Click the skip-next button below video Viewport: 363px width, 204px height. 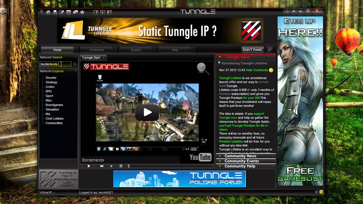coord(102,166)
